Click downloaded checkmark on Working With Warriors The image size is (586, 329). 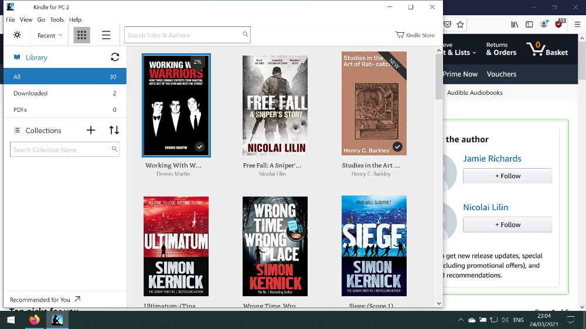coord(200,147)
